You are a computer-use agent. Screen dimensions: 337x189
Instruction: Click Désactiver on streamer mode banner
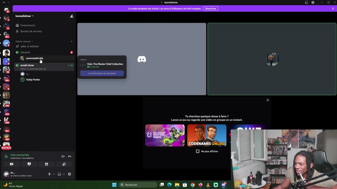click(211, 9)
